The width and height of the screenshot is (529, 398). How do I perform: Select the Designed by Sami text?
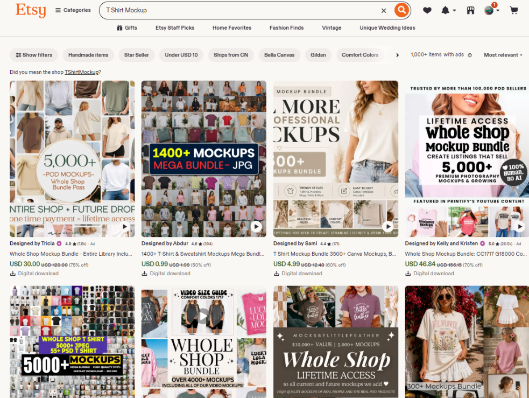295,243
